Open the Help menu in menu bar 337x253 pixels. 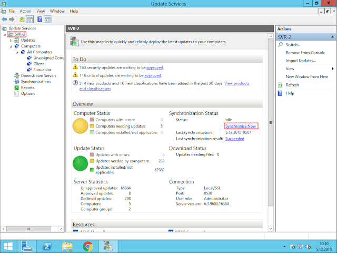74,11
